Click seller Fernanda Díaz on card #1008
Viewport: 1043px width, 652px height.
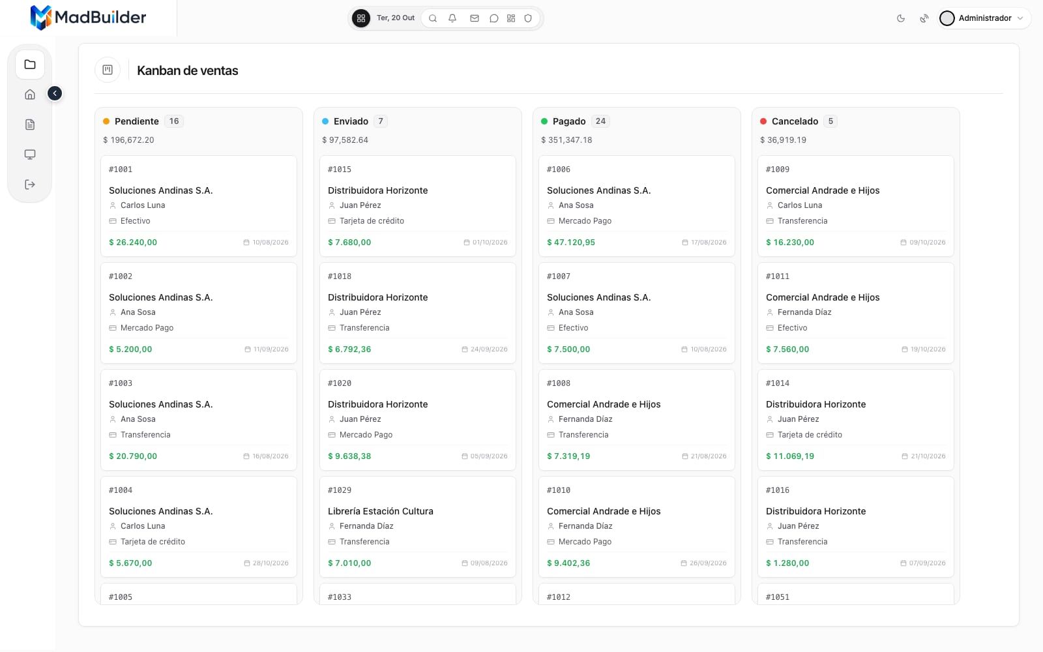click(585, 419)
